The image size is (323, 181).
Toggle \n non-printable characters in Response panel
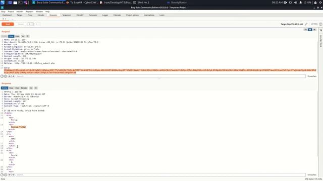pos(31,88)
